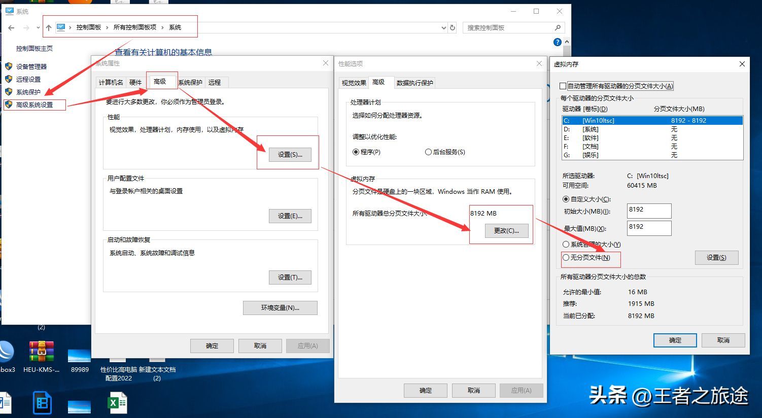This screenshot has height=418, width=762.
Task: Click the shield icon beside 高级系统设置
Action: click(x=9, y=104)
